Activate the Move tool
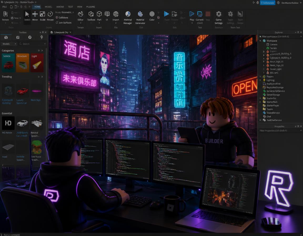This screenshot has height=236, width=303. point(35,16)
